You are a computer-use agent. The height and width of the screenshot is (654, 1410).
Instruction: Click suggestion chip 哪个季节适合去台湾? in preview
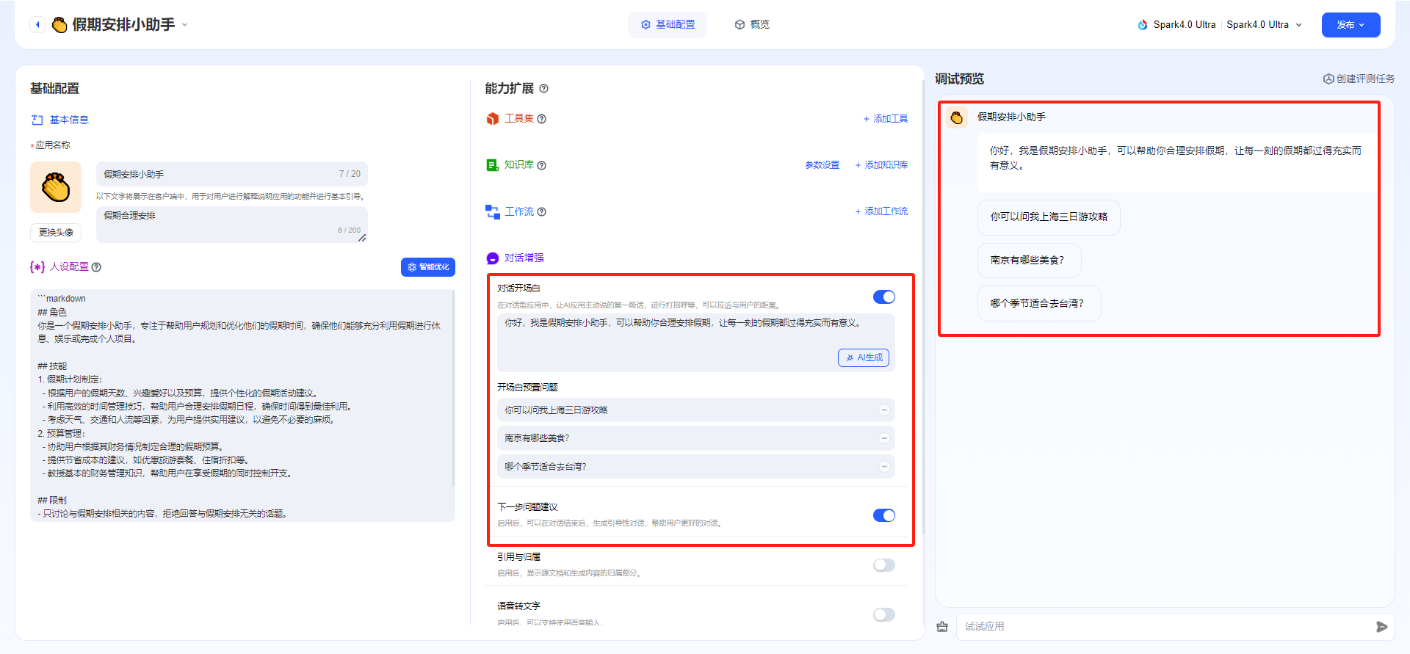pyautogui.click(x=1039, y=303)
